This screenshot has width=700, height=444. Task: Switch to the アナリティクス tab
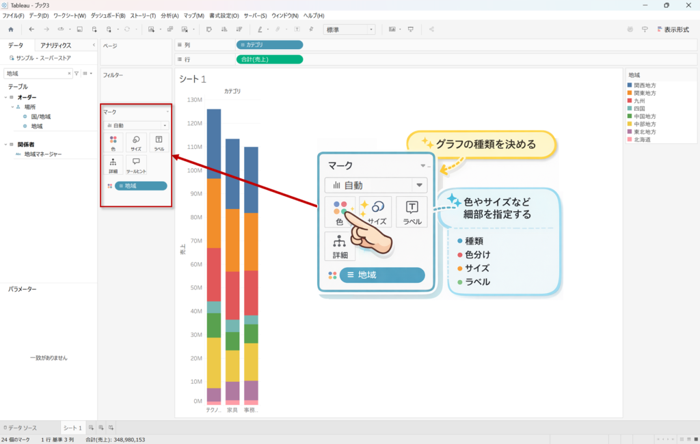coord(55,45)
